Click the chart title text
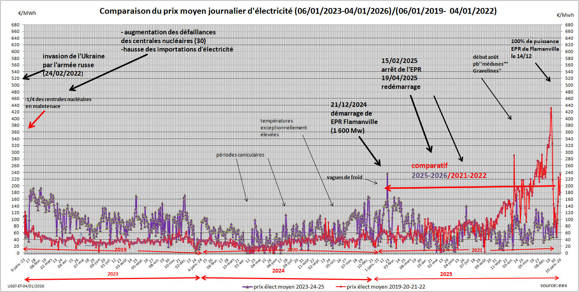The height and width of the screenshot is (292, 579). (298, 11)
